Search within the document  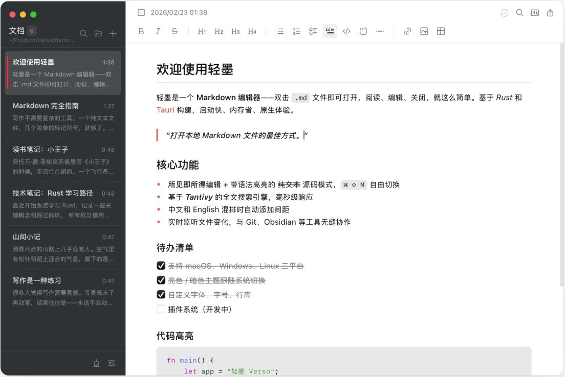tap(519, 13)
